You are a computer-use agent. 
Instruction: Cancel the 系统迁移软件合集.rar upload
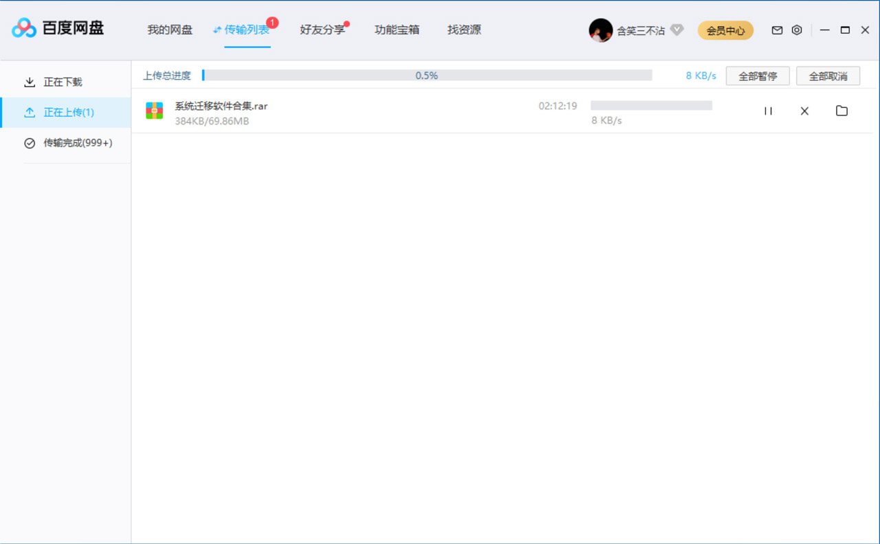804,111
